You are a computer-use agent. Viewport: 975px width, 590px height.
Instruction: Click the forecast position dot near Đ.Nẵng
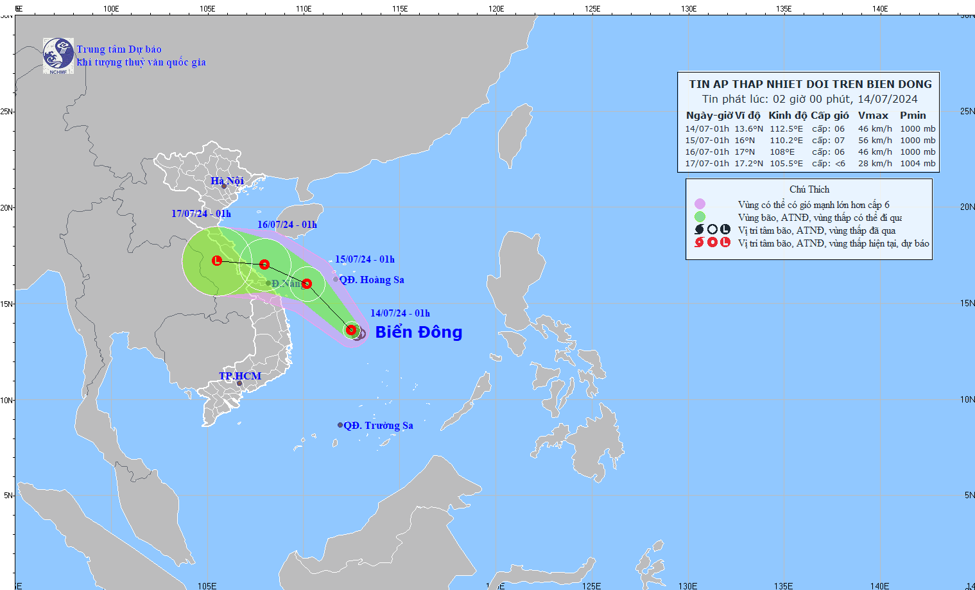point(307,283)
